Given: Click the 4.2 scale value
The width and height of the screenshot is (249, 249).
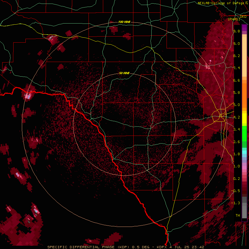Looking at the screenshot, I should coord(237,117).
